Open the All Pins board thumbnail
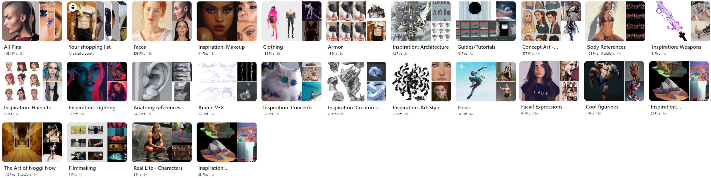 click(32, 21)
